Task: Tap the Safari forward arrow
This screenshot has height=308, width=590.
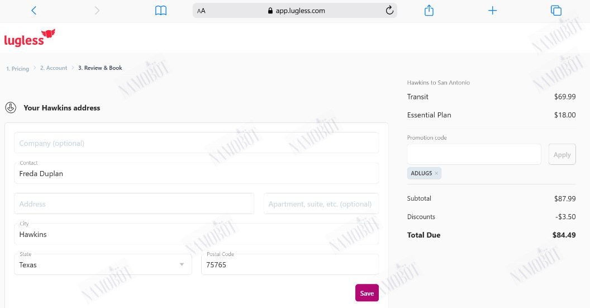Action: pyautogui.click(x=97, y=11)
